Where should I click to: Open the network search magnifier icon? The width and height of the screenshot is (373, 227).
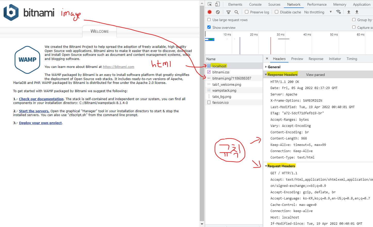(x=236, y=12)
